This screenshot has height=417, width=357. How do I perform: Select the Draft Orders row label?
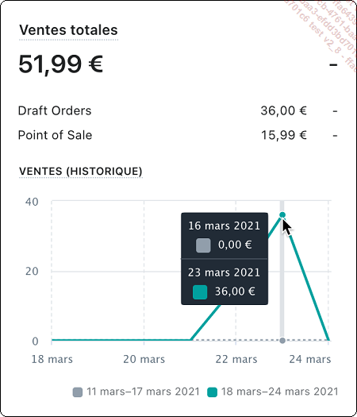(55, 110)
